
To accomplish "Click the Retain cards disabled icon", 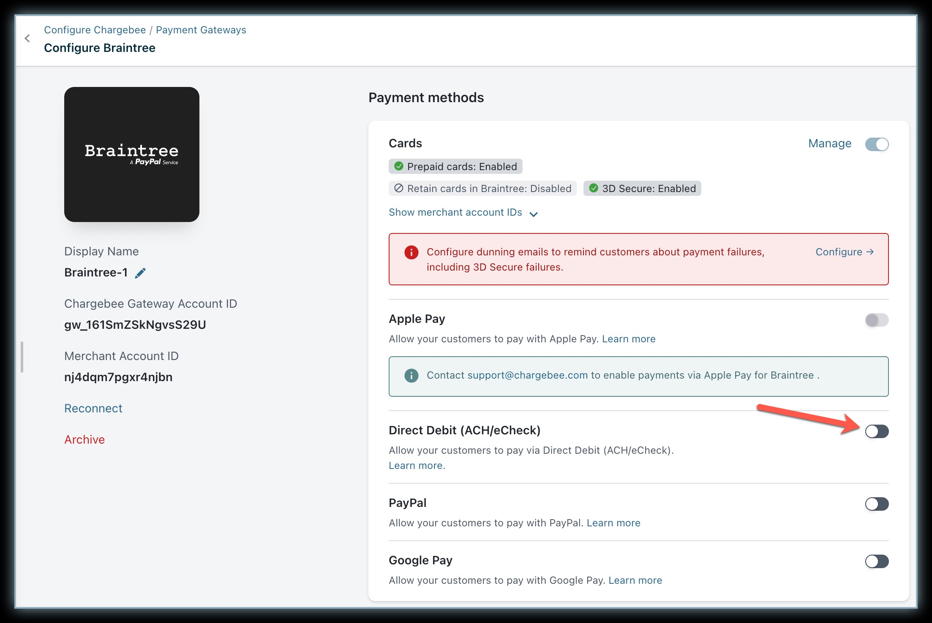I will click(x=398, y=188).
